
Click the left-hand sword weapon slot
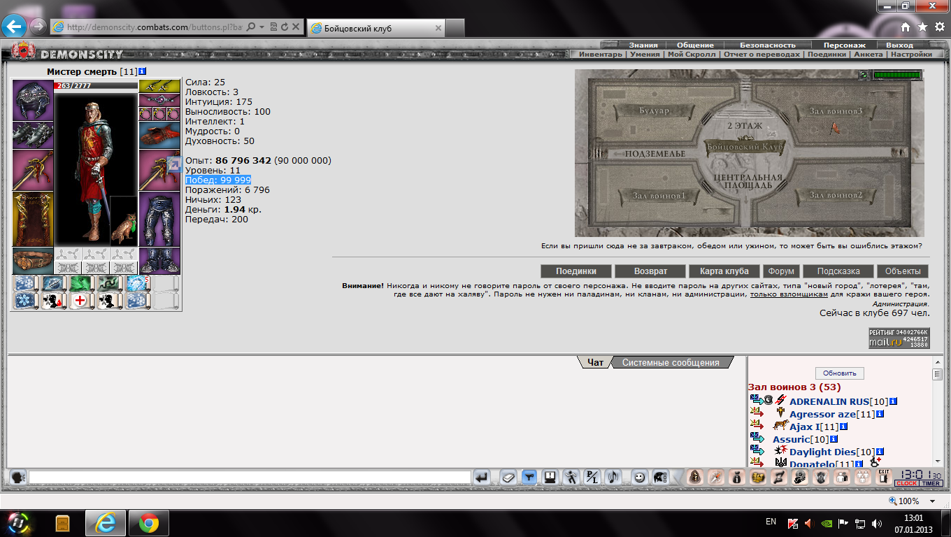pos(33,170)
